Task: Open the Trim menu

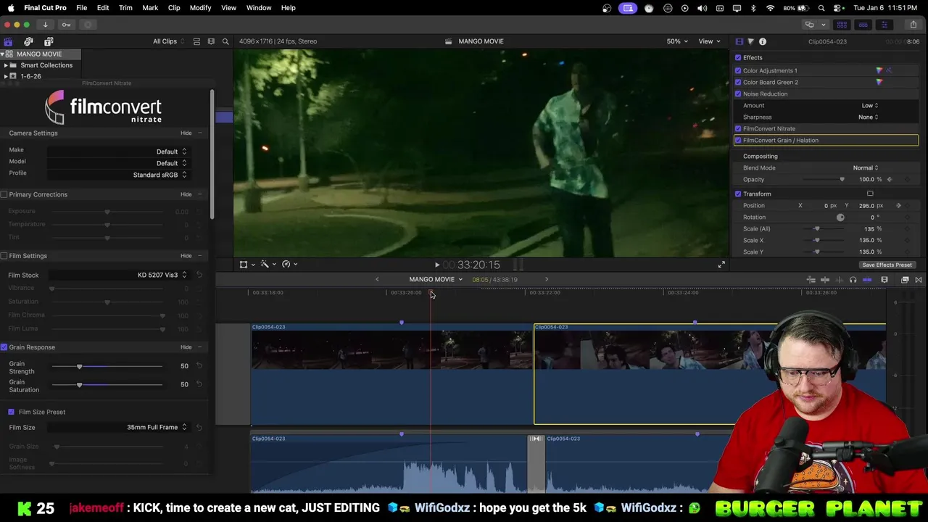Action: [x=125, y=8]
